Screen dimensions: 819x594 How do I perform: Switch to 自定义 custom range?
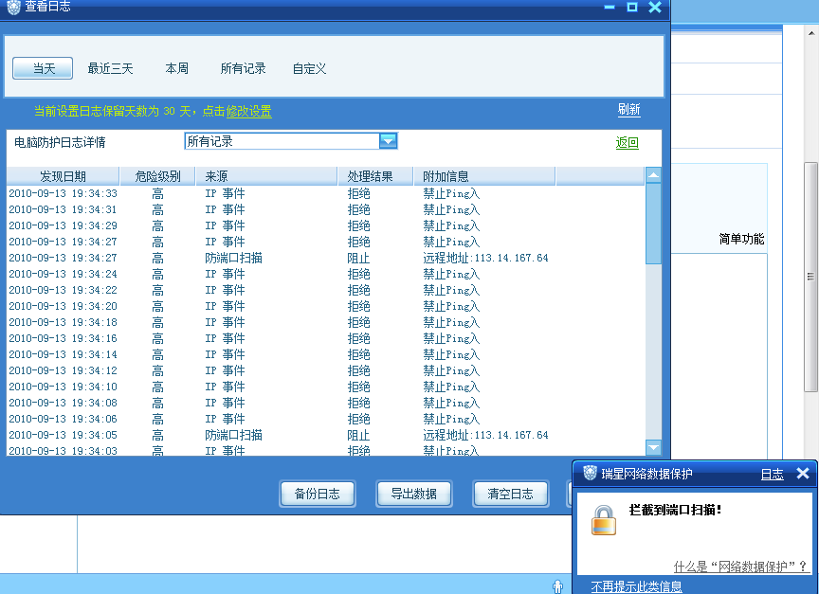(x=309, y=68)
